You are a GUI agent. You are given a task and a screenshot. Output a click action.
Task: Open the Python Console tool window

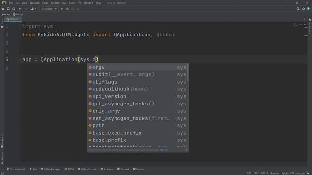tap(87, 169)
